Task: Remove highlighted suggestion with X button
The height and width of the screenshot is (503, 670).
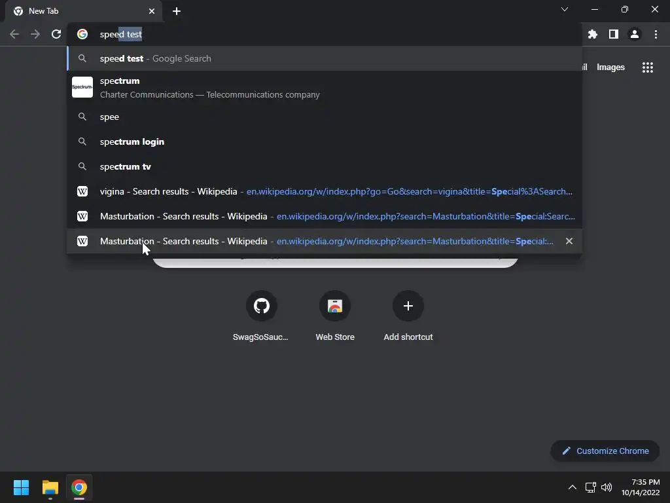Action: point(569,241)
